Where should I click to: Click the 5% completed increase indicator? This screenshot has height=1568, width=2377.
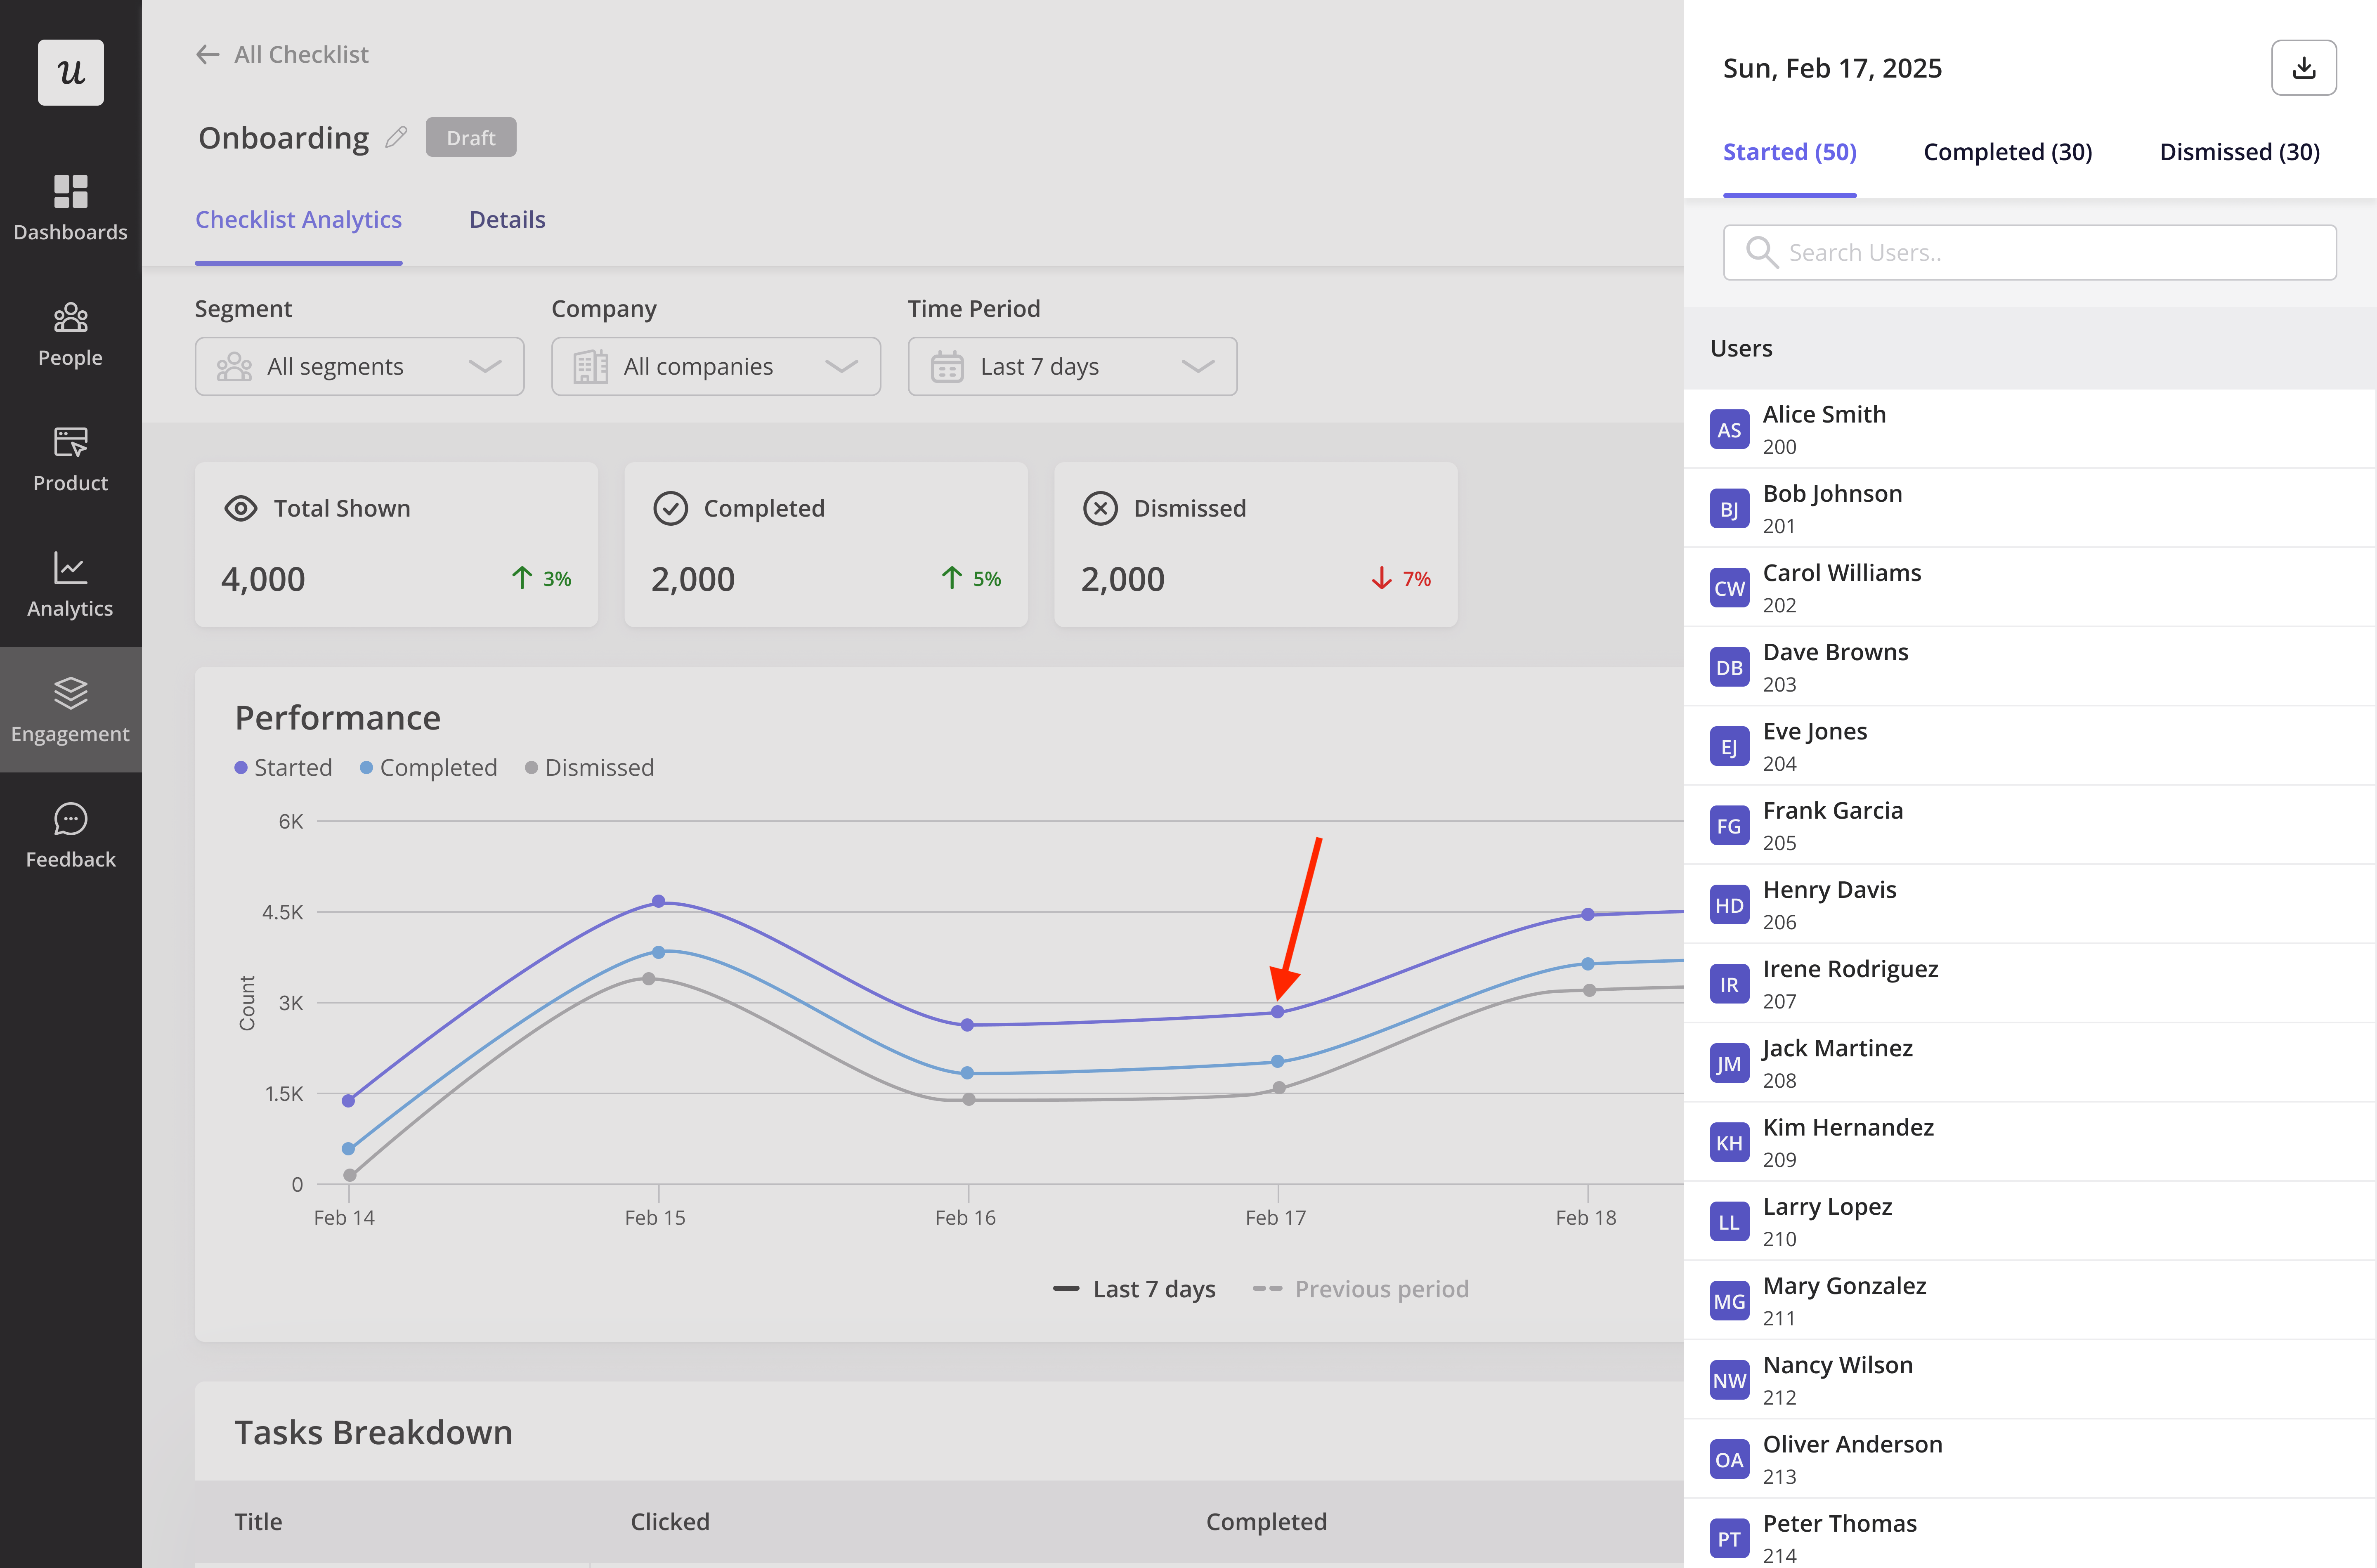(971, 578)
